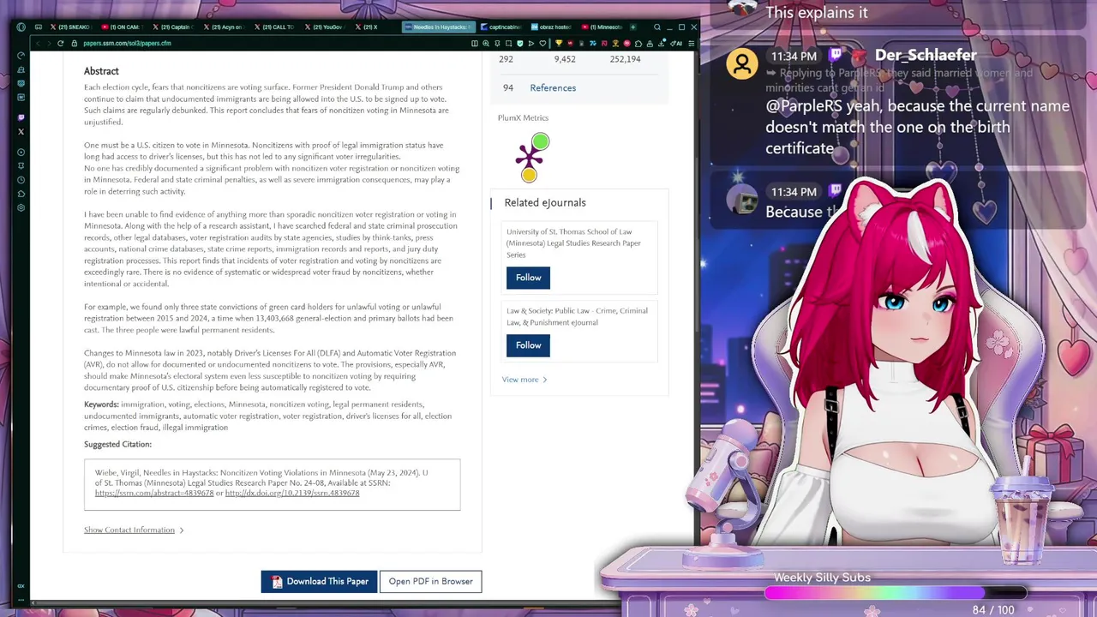
Task: Click the site lock icon in address bar
Action: [x=75, y=43]
